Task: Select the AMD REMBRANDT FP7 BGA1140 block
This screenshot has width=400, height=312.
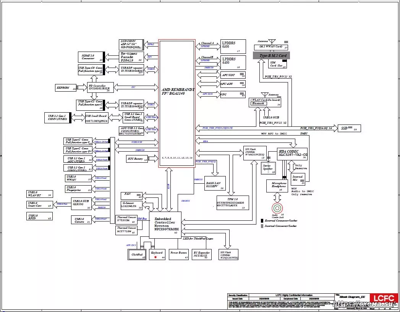Action: pos(177,103)
